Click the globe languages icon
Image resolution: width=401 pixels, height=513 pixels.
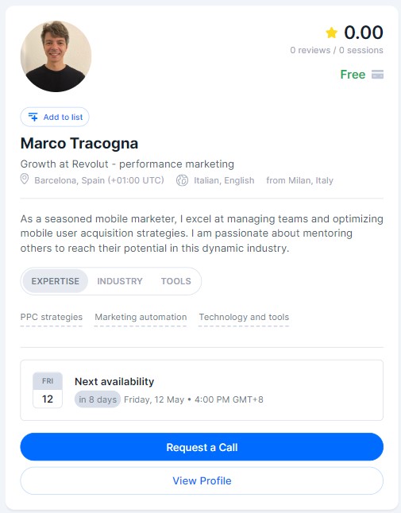click(182, 180)
